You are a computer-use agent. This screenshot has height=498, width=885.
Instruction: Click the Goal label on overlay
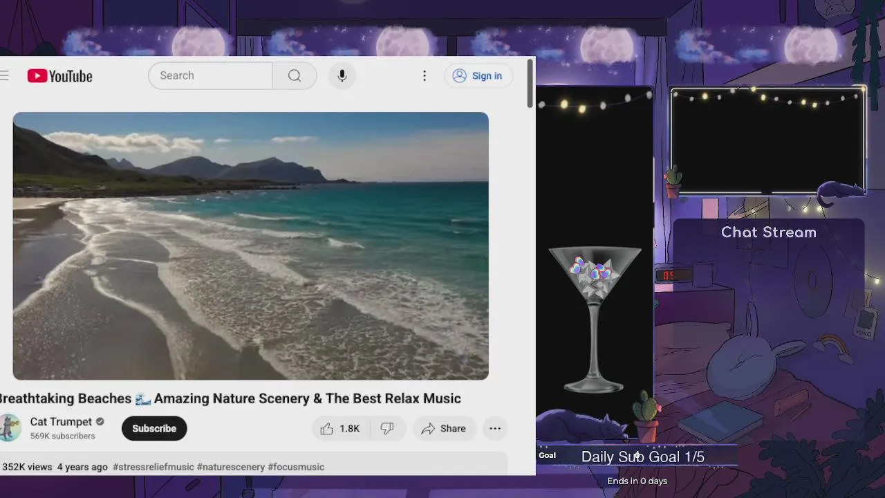click(x=547, y=455)
